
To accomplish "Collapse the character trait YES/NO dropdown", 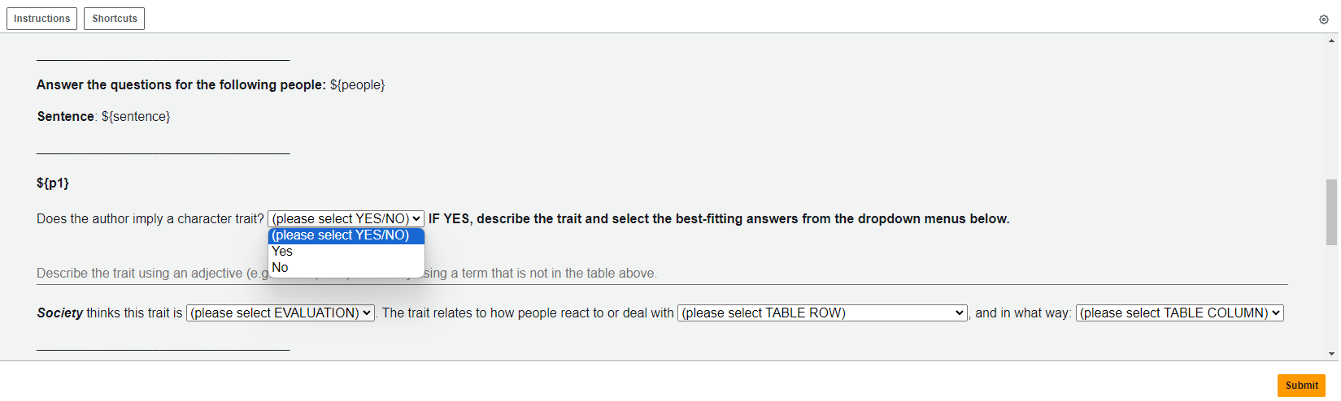I will (346, 219).
